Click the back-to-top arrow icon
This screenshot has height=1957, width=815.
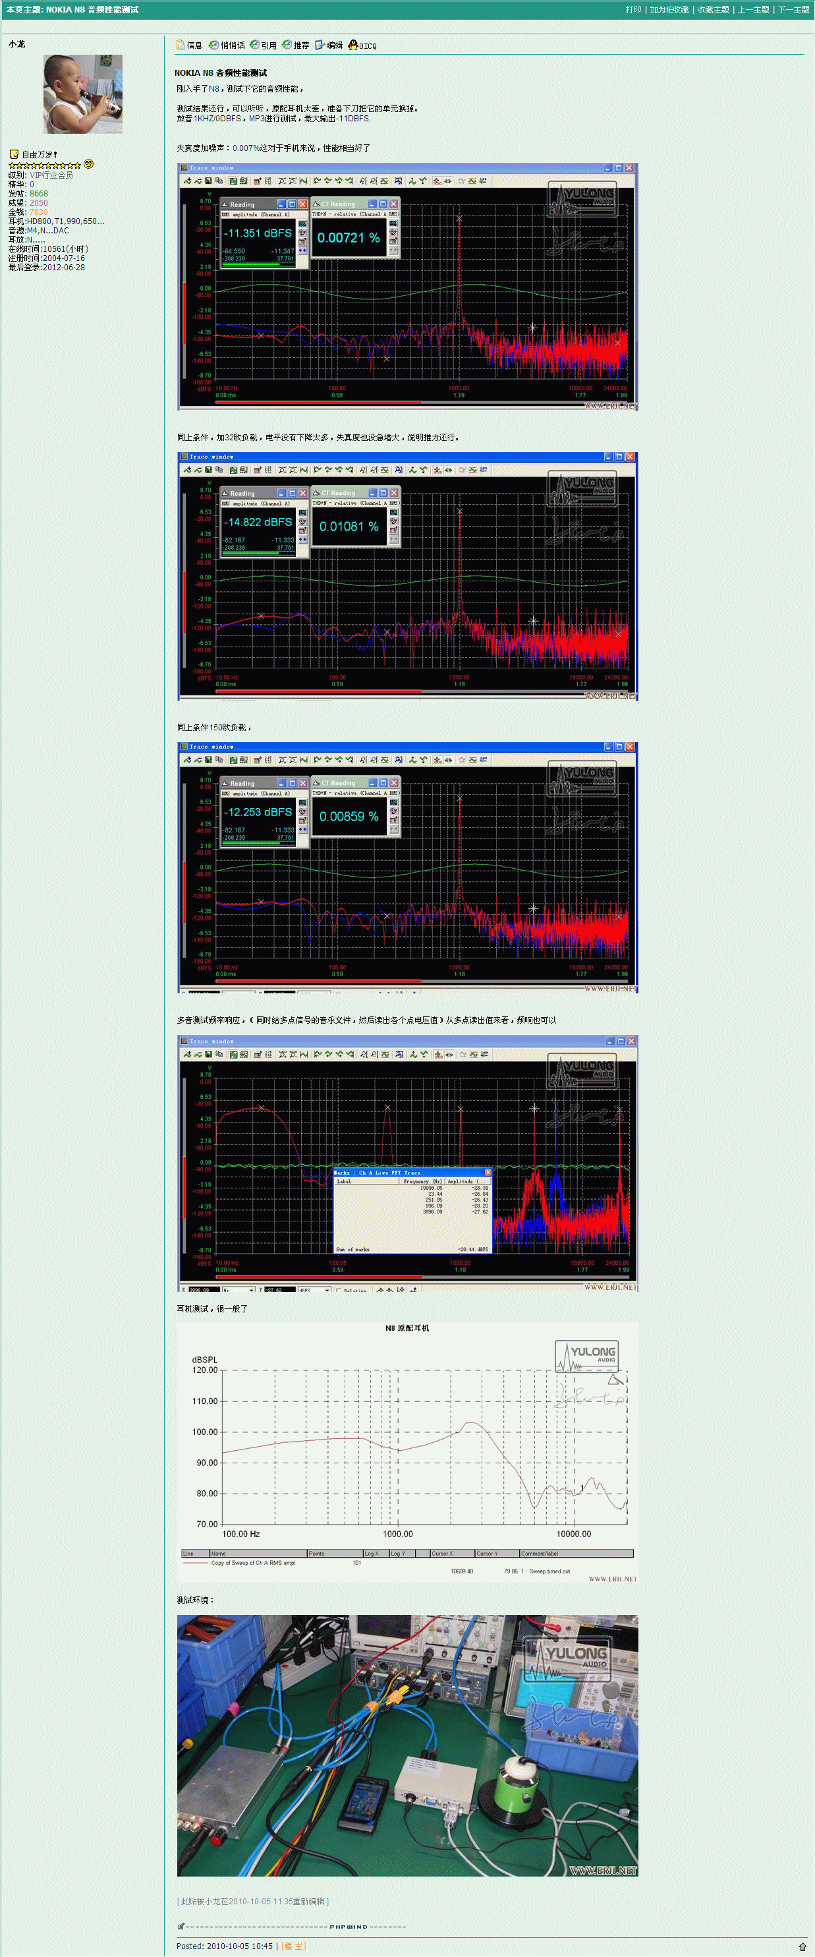(x=802, y=1946)
